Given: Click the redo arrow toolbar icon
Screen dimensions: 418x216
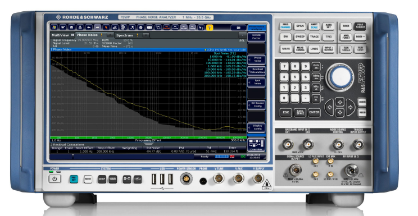Looking at the screenshot, I should (x=97, y=27).
